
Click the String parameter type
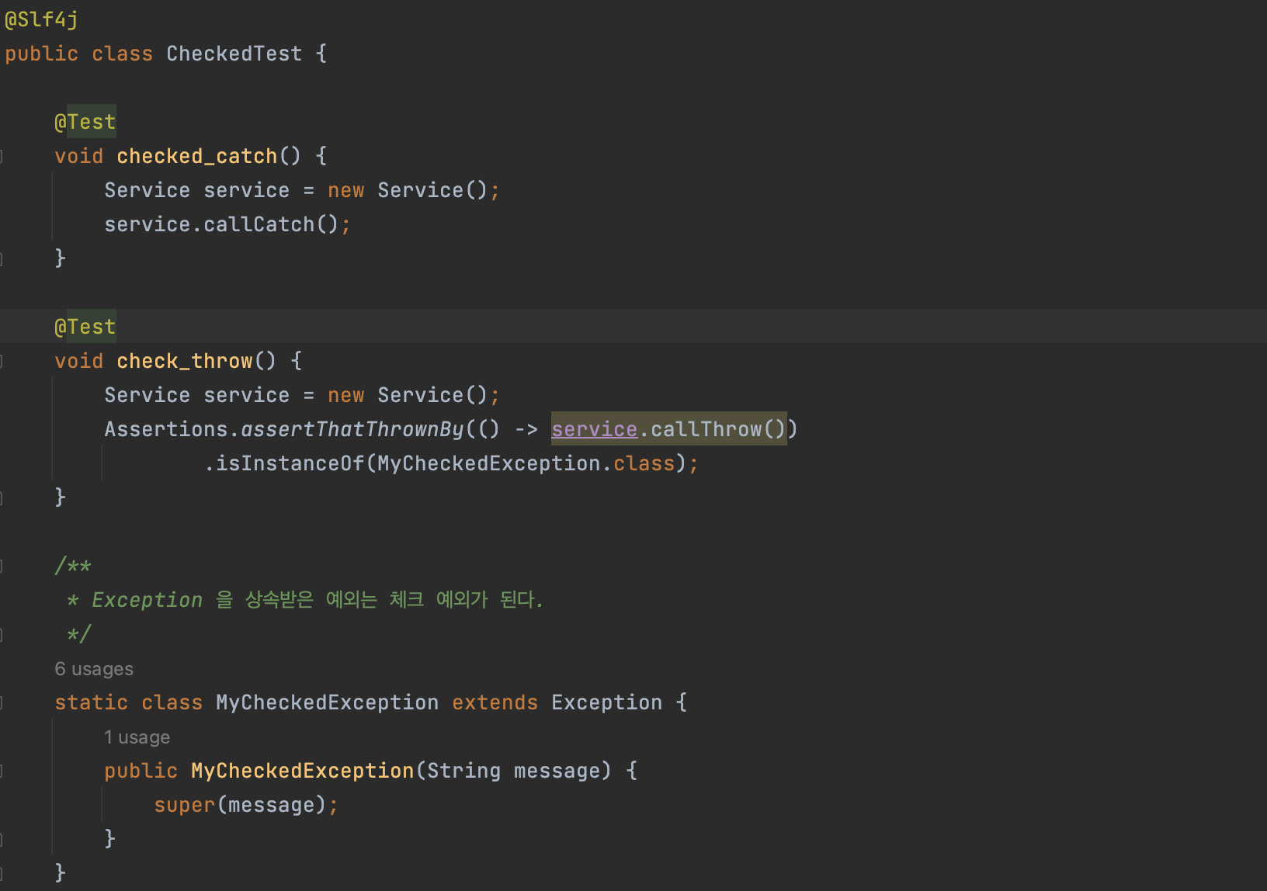[x=463, y=771]
